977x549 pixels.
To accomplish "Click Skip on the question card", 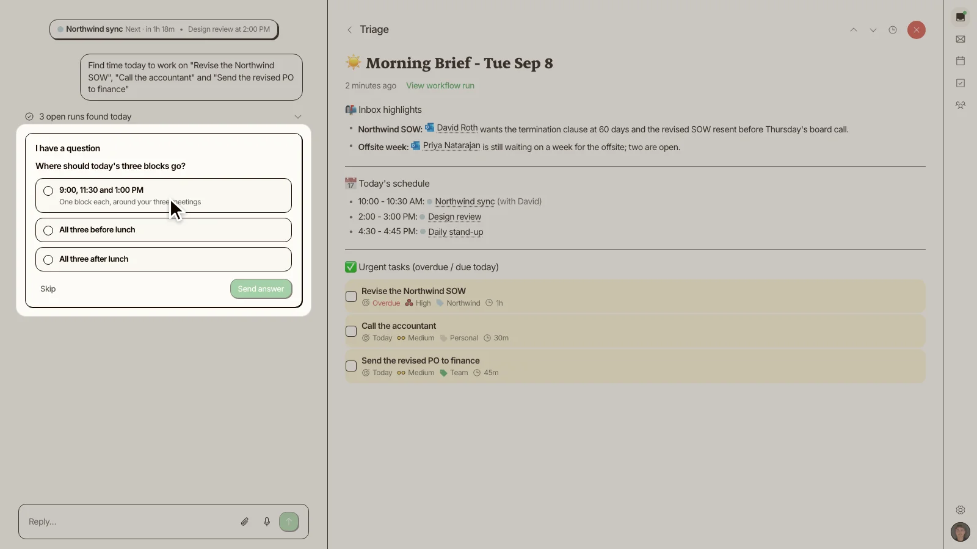I will [x=48, y=289].
